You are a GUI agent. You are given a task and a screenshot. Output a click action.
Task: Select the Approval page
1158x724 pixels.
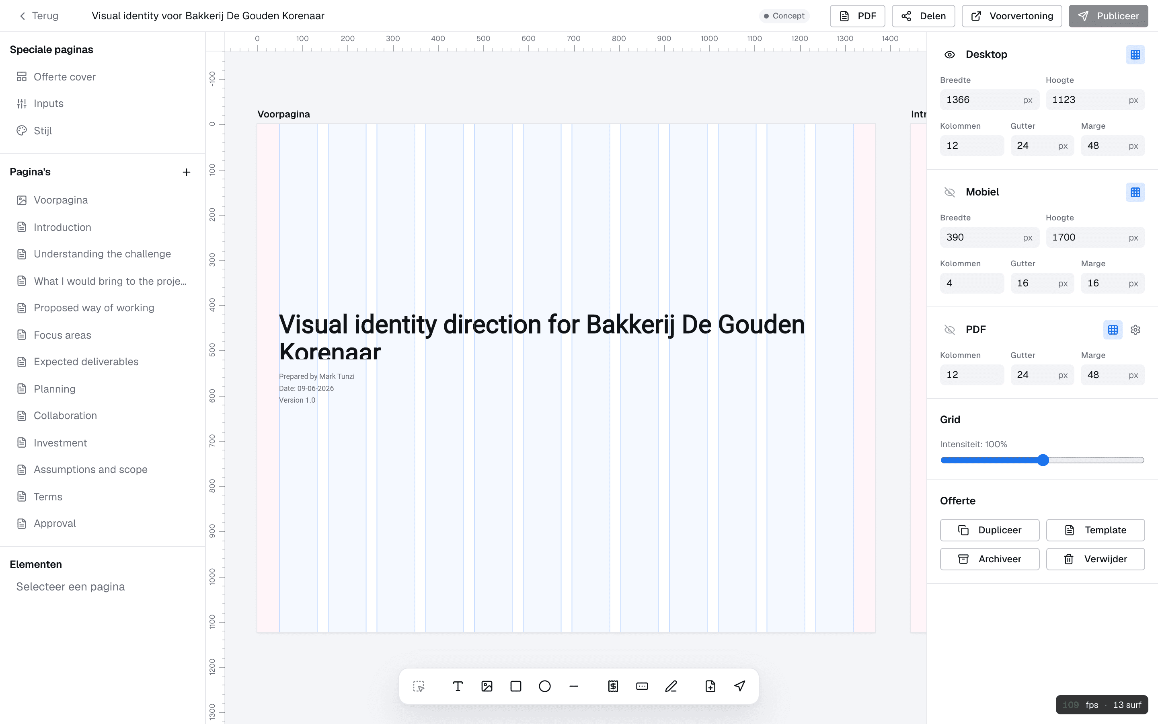point(103,523)
